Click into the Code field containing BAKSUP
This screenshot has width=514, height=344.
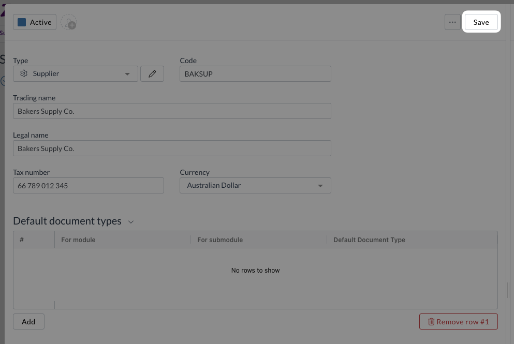coord(255,74)
